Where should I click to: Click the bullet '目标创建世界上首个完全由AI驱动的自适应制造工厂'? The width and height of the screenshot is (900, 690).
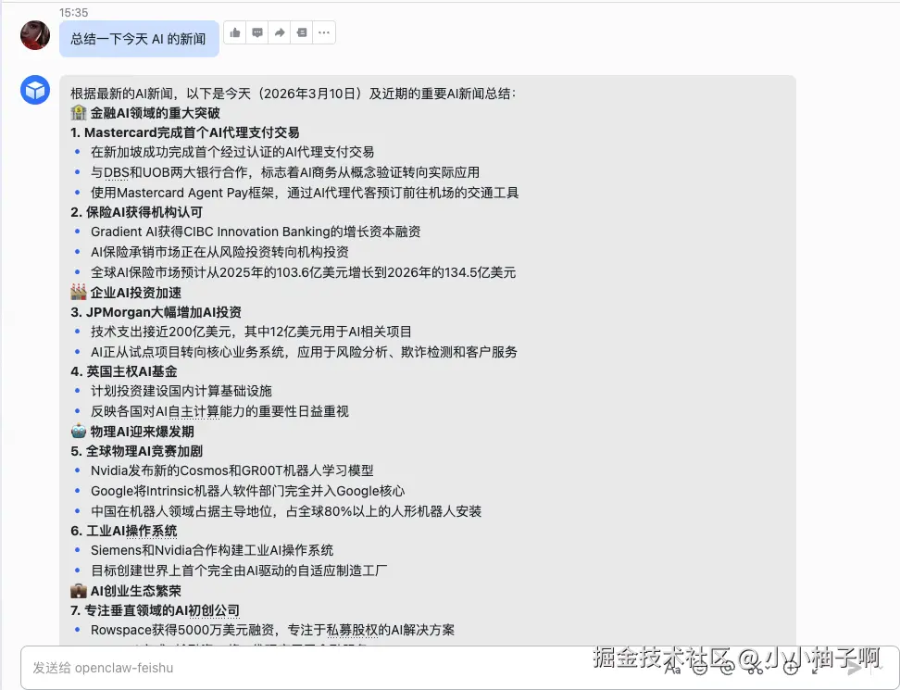(239, 571)
